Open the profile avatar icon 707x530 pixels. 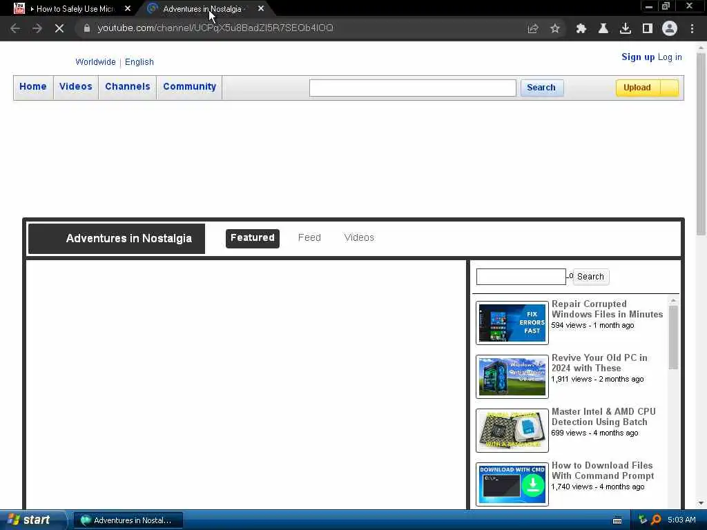[670, 28]
